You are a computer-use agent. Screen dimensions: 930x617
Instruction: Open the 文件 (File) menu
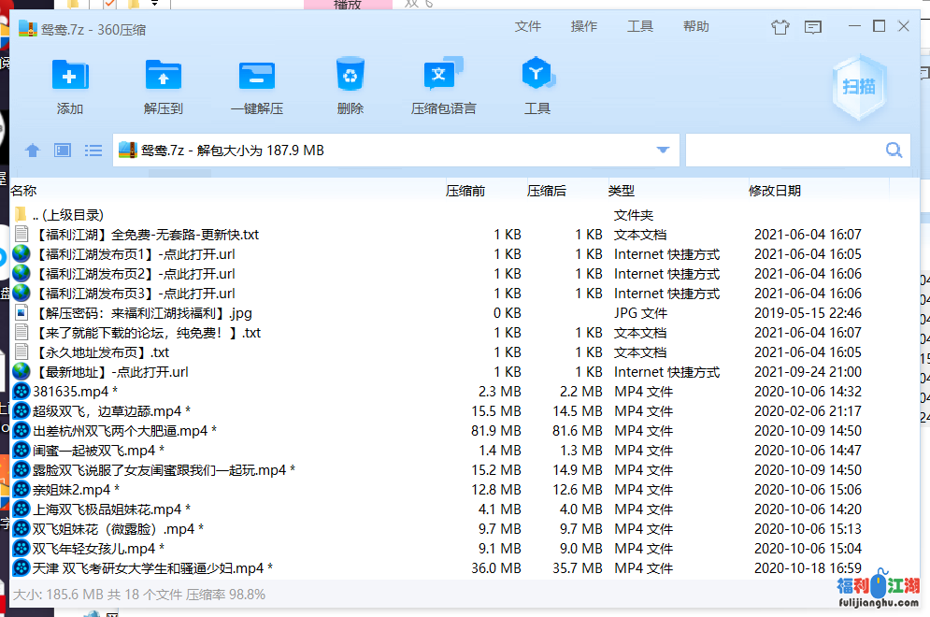coord(528,26)
